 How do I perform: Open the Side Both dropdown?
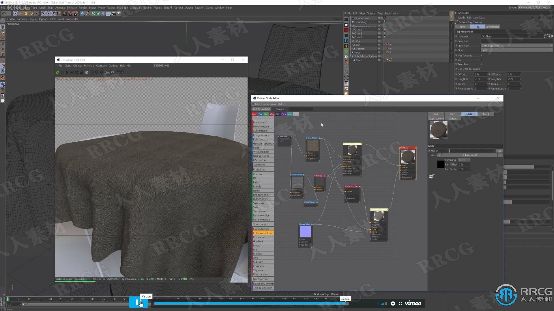[516, 50]
